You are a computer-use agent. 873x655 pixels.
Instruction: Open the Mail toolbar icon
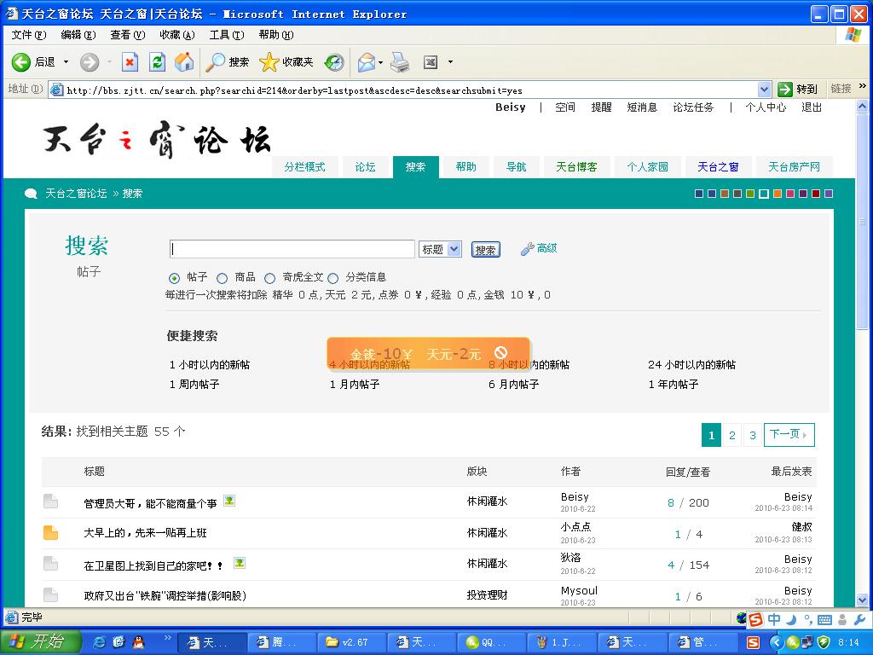click(367, 62)
